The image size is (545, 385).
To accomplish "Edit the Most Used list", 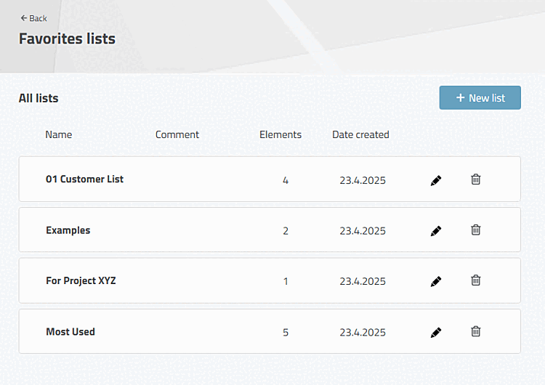I will (436, 333).
